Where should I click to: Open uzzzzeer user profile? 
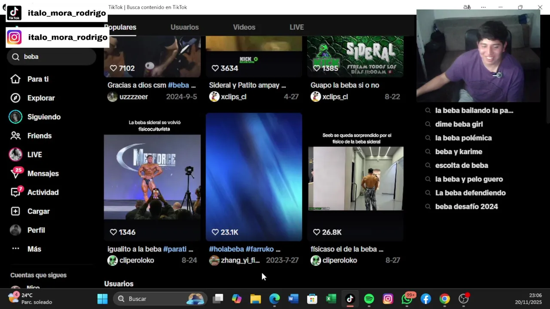click(x=128, y=97)
